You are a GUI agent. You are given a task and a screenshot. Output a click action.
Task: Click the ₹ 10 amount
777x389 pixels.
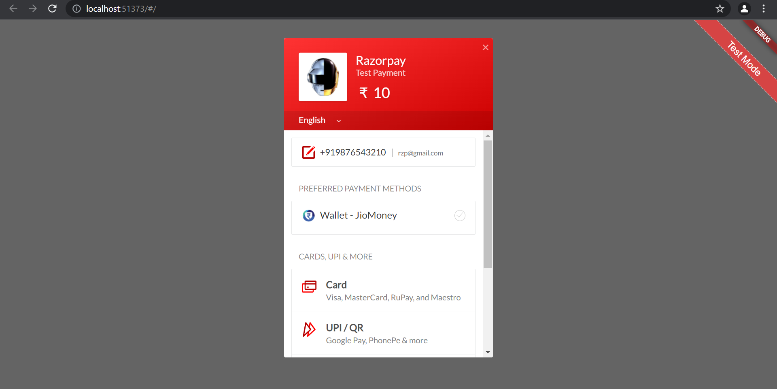tap(375, 93)
